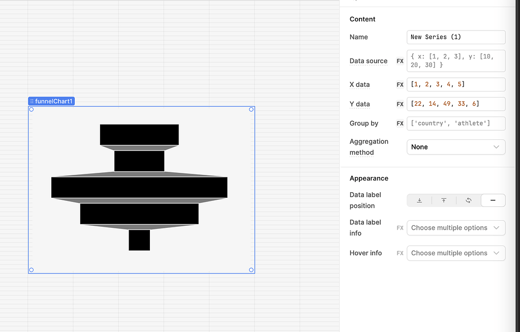
Task: Open the Aggregation method dropdown
Action: (x=456, y=147)
